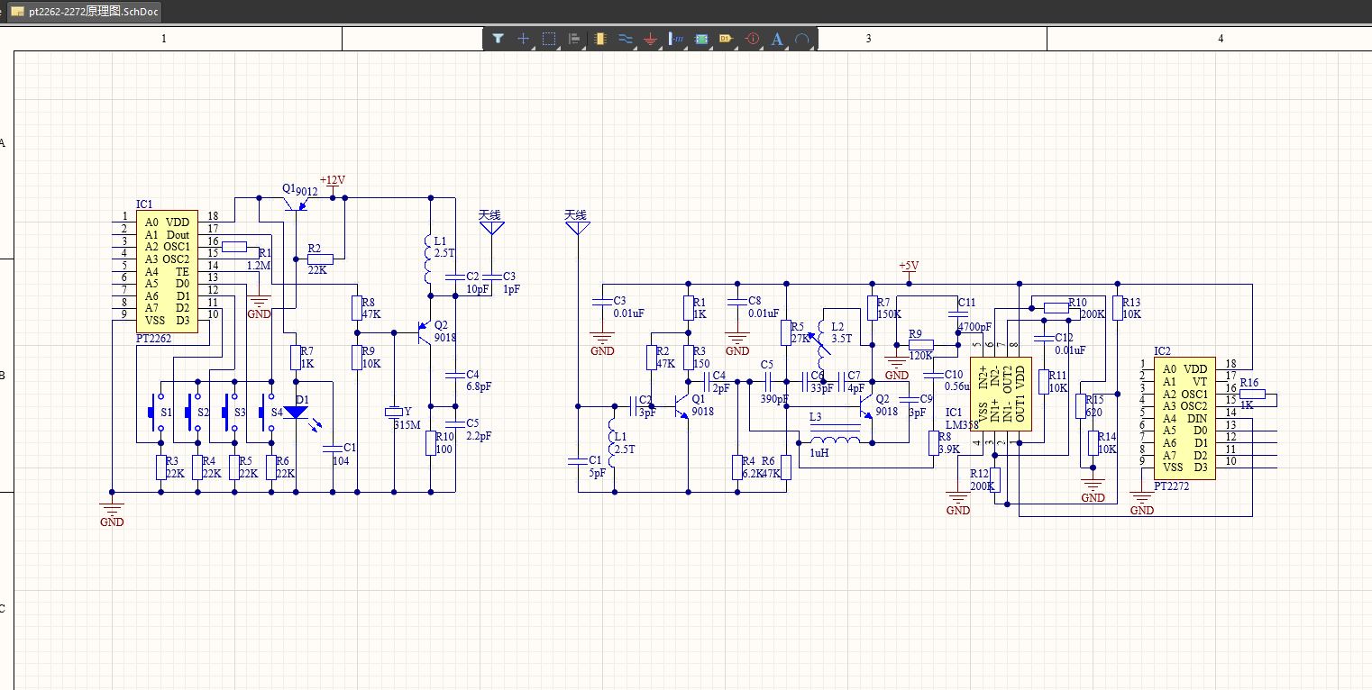
Task: Select the Place Wire tool
Action: 626,39
